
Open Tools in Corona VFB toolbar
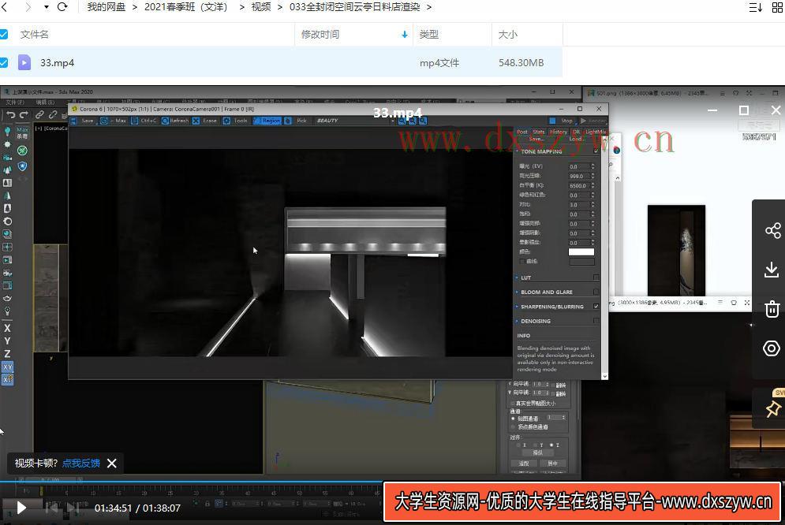point(236,121)
